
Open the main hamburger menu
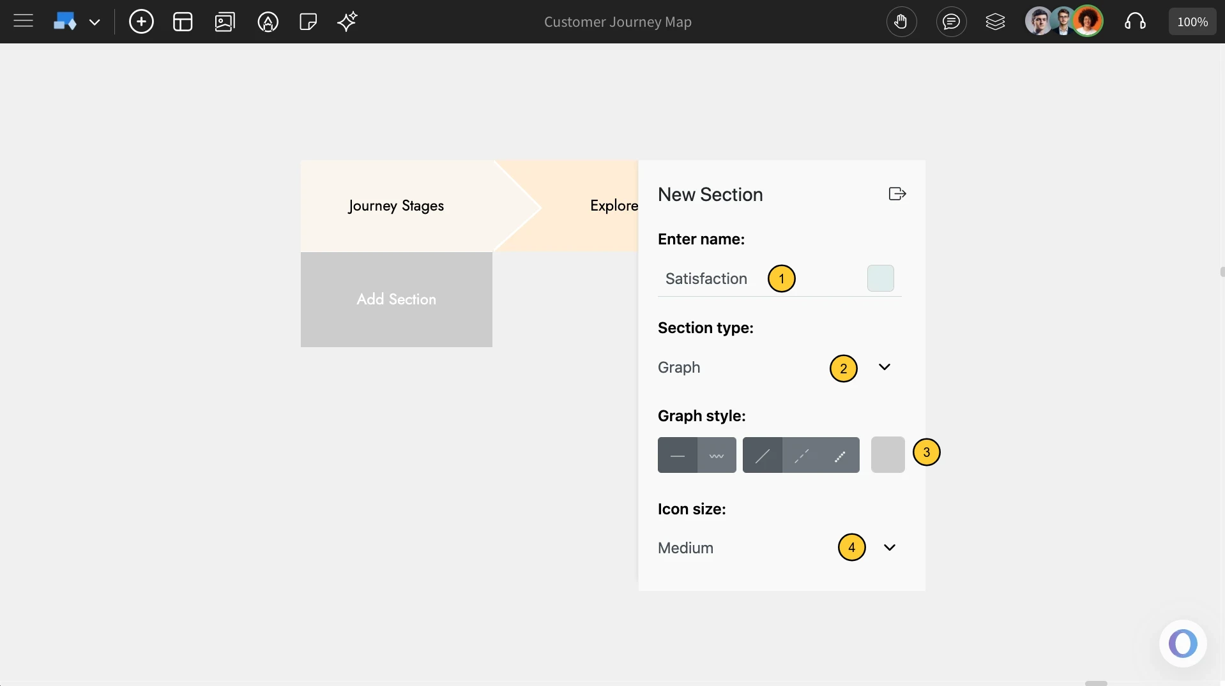click(x=23, y=21)
